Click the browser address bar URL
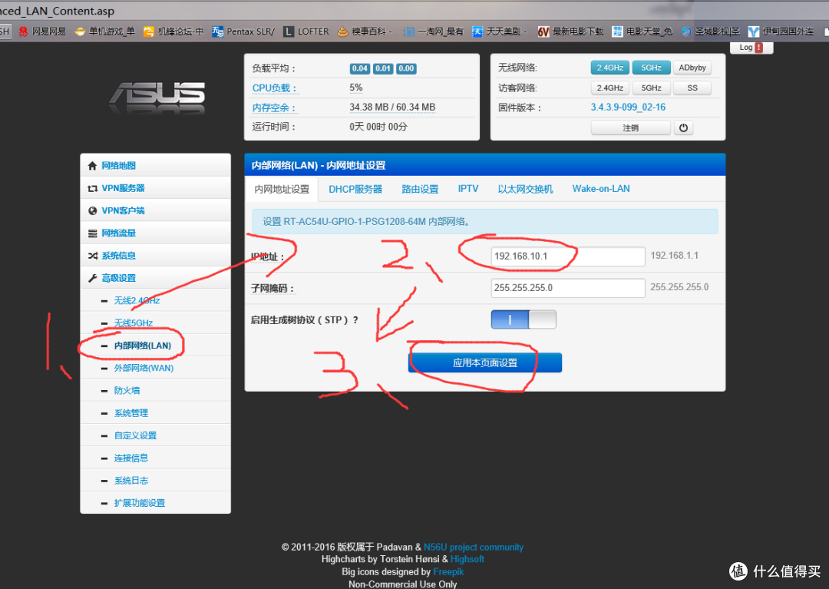This screenshot has width=829, height=589. point(57,11)
